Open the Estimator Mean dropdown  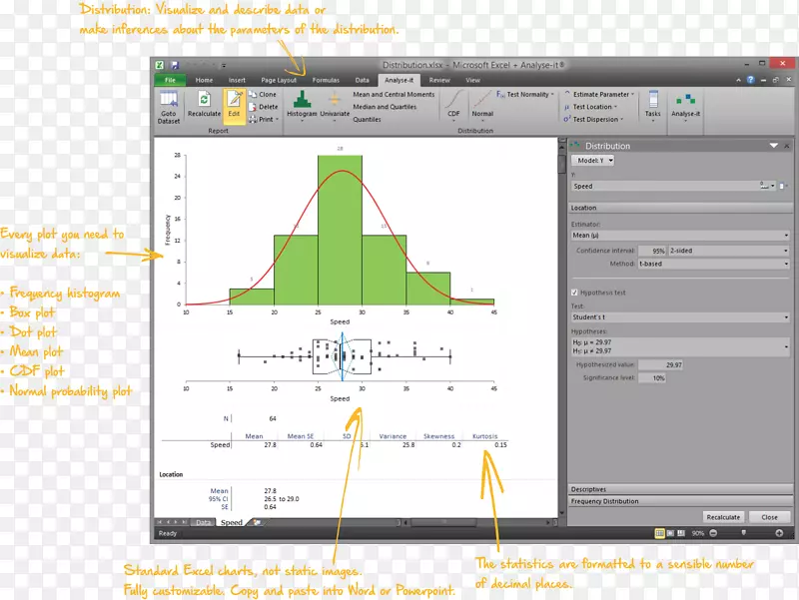tap(679, 237)
